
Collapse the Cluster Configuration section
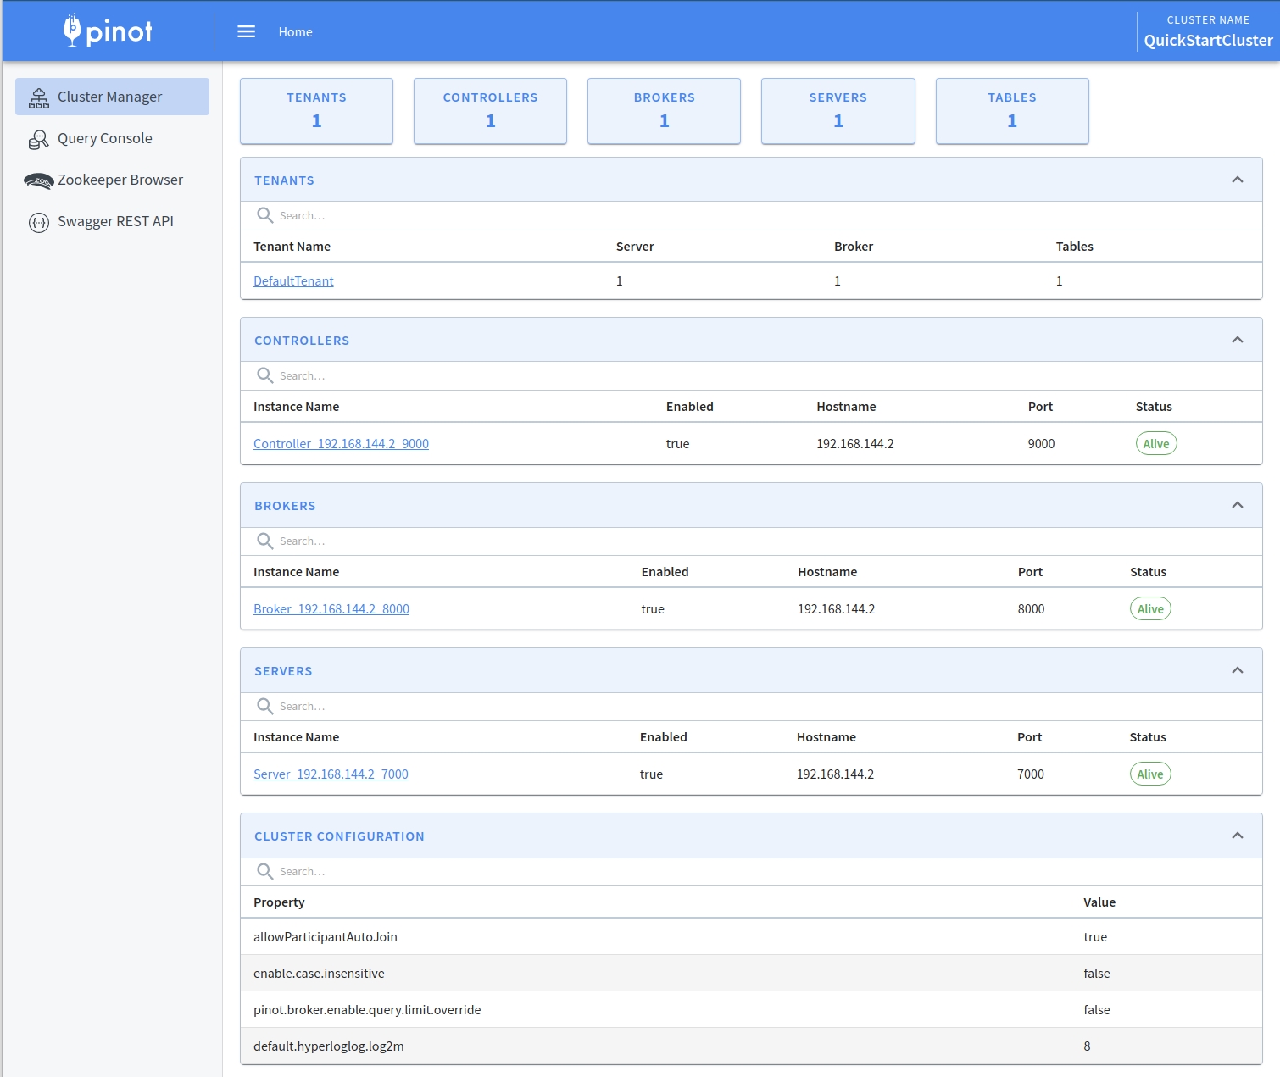pyautogui.click(x=1237, y=836)
